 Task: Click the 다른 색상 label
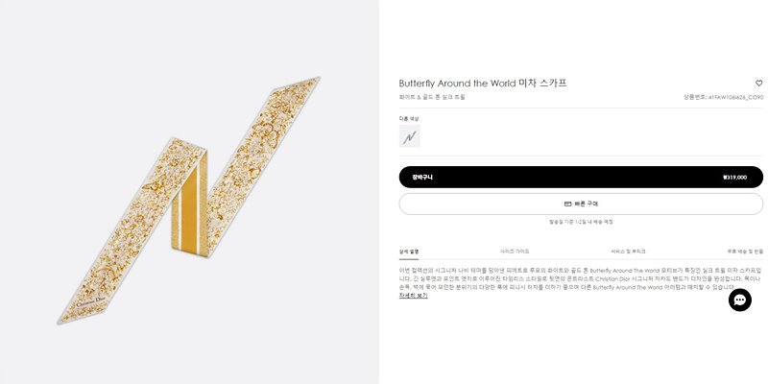[x=409, y=118]
